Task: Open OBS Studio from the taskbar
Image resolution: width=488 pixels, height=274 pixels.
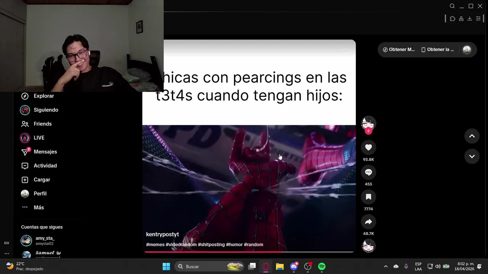Action: click(x=308, y=266)
